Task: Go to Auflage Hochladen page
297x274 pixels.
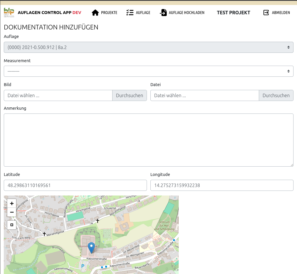Action: 187,13
